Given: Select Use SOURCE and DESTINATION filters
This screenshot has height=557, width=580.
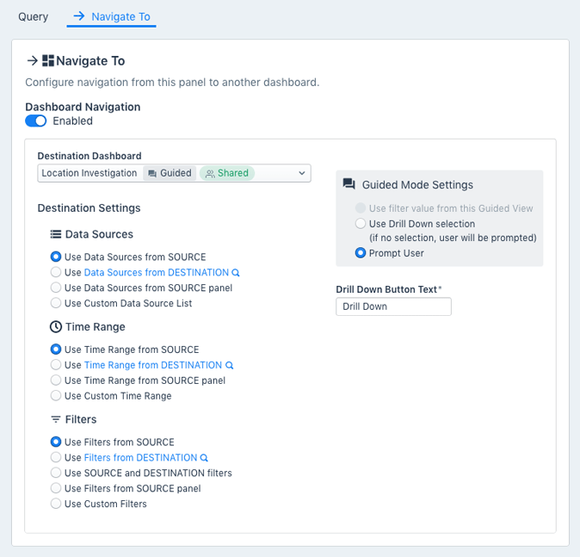Looking at the screenshot, I should coord(56,473).
